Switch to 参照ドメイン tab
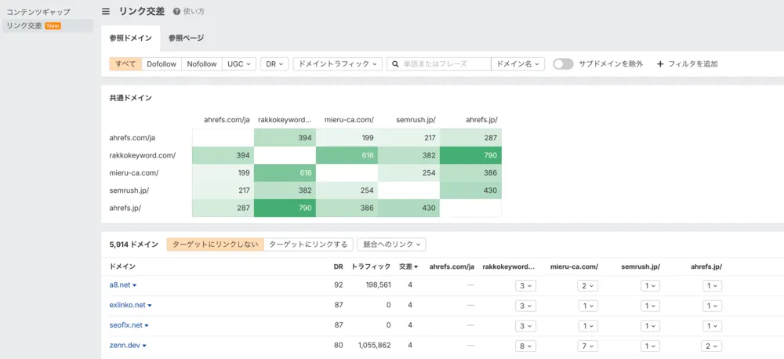The image size is (784, 359). click(130, 38)
